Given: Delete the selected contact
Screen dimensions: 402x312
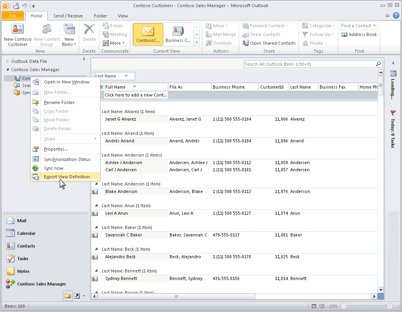Looking at the screenshot, I should pyautogui.click(x=89, y=32).
